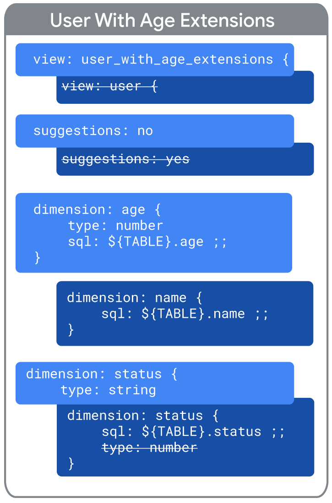The image size is (332, 503).
Task: Click the "type: string" line
Action: 109,391
